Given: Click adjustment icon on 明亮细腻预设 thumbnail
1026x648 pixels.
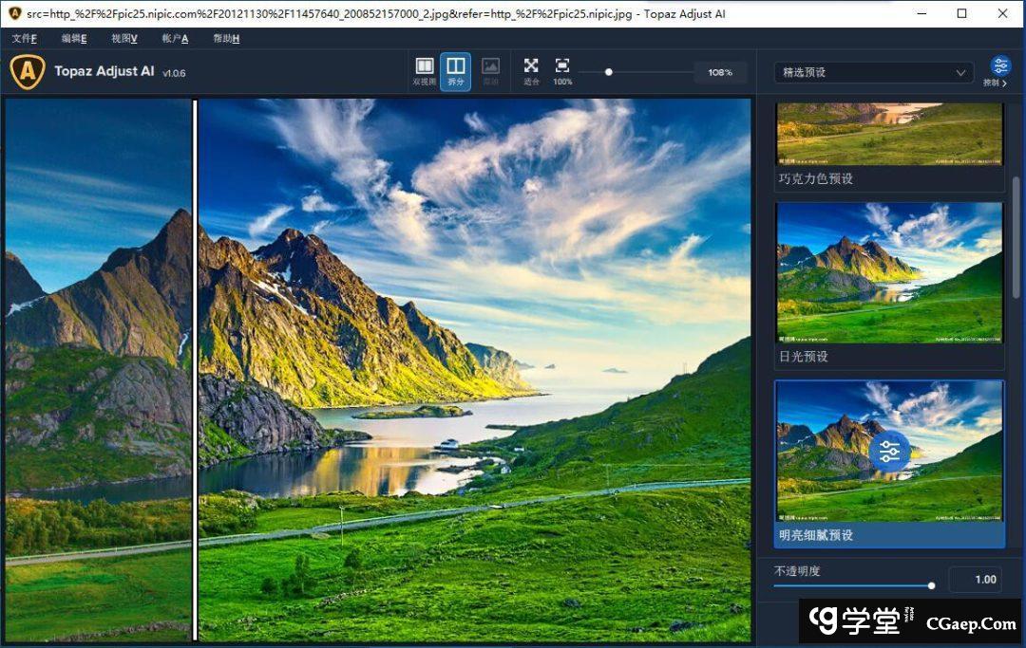Looking at the screenshot, I should point(889,453).
